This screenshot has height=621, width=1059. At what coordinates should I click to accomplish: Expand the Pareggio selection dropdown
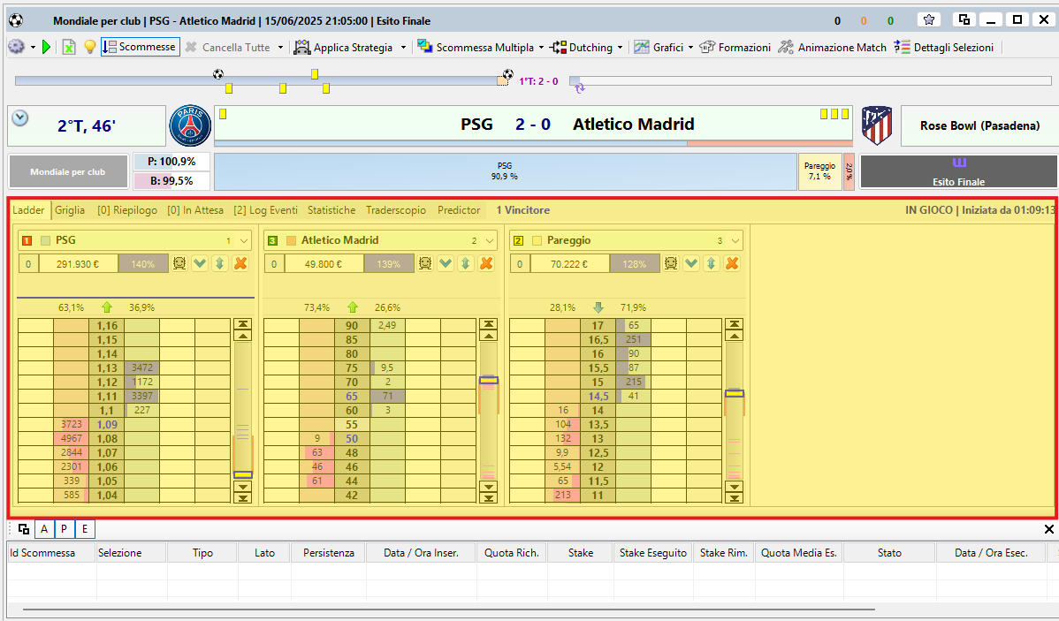click(735, 240)
